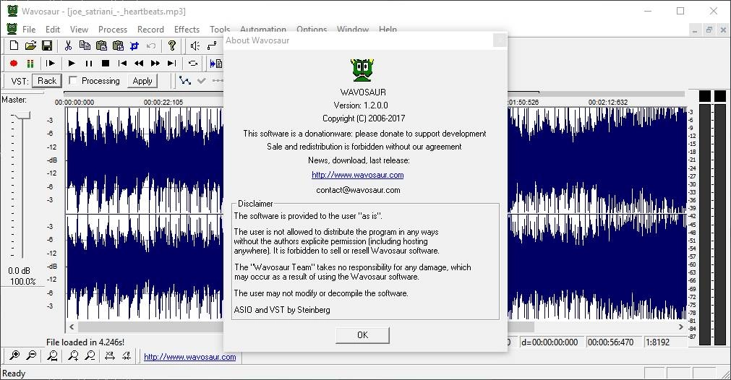This screenshot has height=380, width=731.
Task: Open the Effects menu
Action: pyautogui.click(x=187, y=30)
